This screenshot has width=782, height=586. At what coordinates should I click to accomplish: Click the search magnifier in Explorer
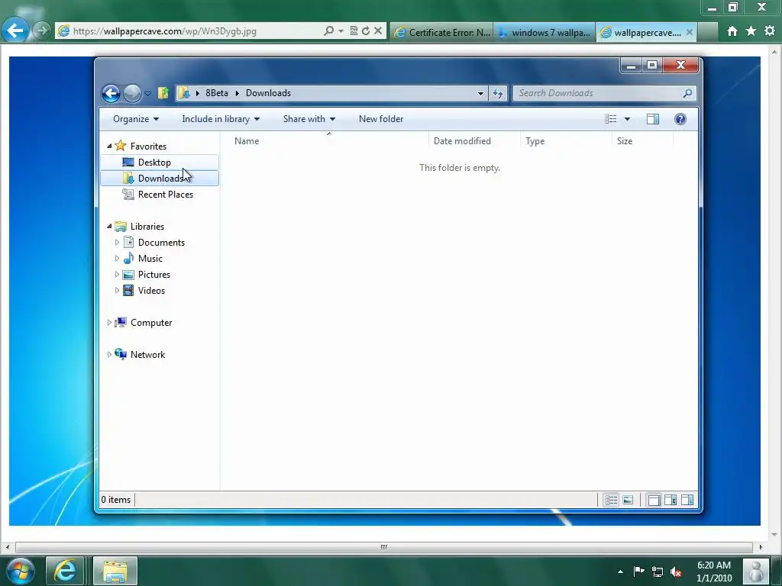pyautogui.click(x=688, y=93)
